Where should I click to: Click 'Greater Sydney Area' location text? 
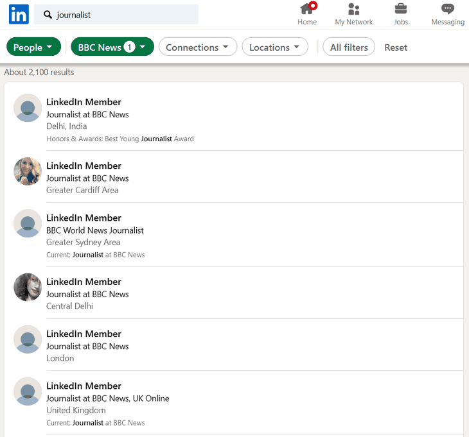coord(83,243)
